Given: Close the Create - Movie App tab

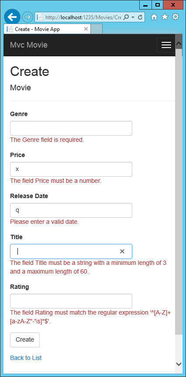Looking at the screenshot, I should click(x=86, y=29).
